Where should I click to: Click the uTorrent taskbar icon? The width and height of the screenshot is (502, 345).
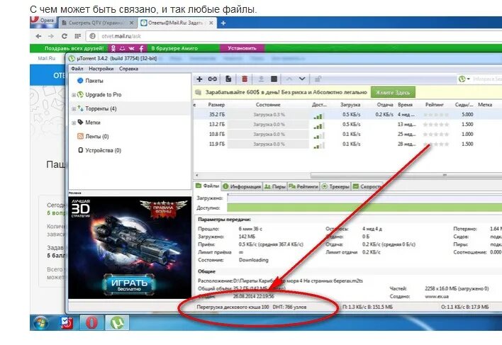pyautogui.click(x=117, y=322)
